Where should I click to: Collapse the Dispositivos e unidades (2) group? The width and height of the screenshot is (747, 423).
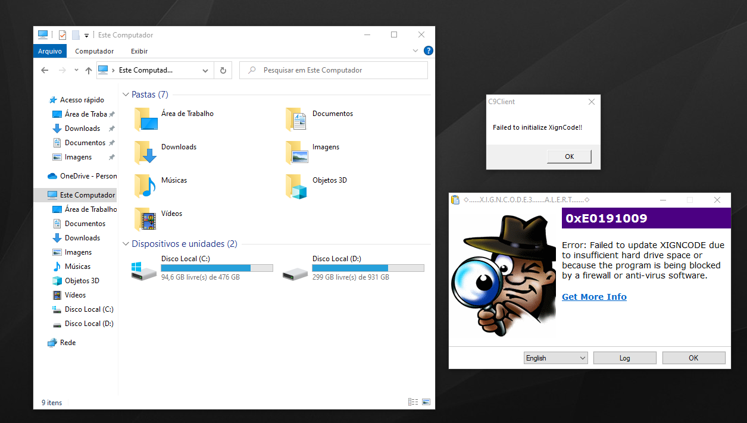point(126,244)
